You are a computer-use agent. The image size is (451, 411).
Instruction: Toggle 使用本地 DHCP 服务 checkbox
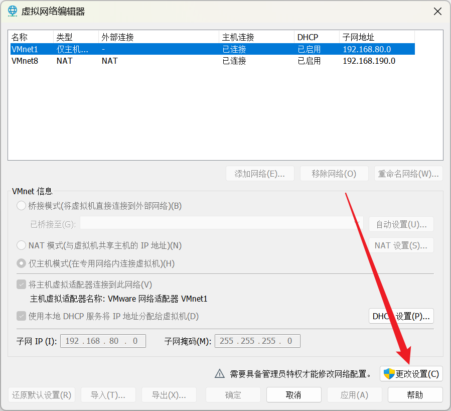point(21,316)
